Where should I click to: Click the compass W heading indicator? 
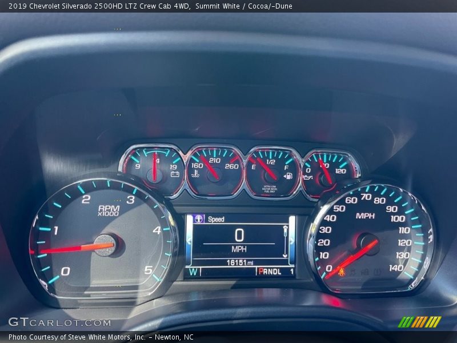(x=193, y=272)
